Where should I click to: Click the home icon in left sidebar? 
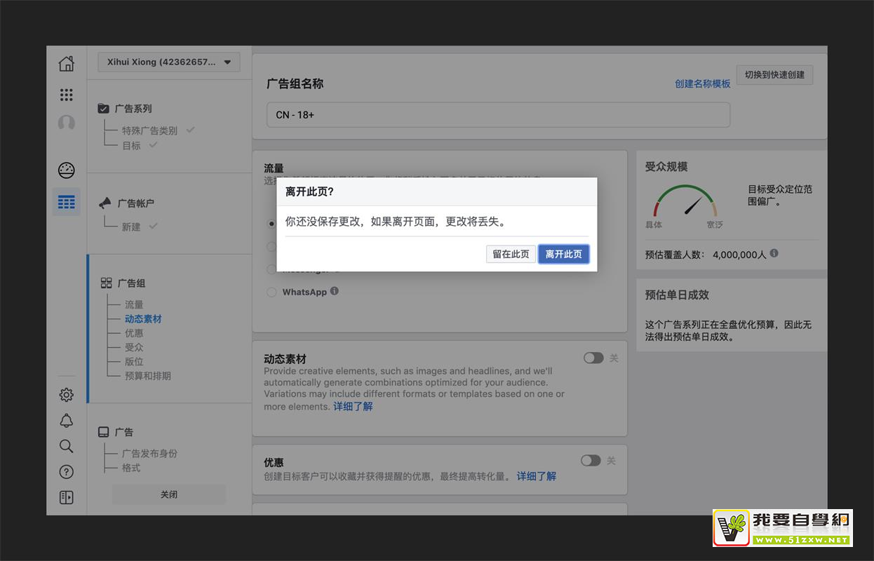[66, 64]
